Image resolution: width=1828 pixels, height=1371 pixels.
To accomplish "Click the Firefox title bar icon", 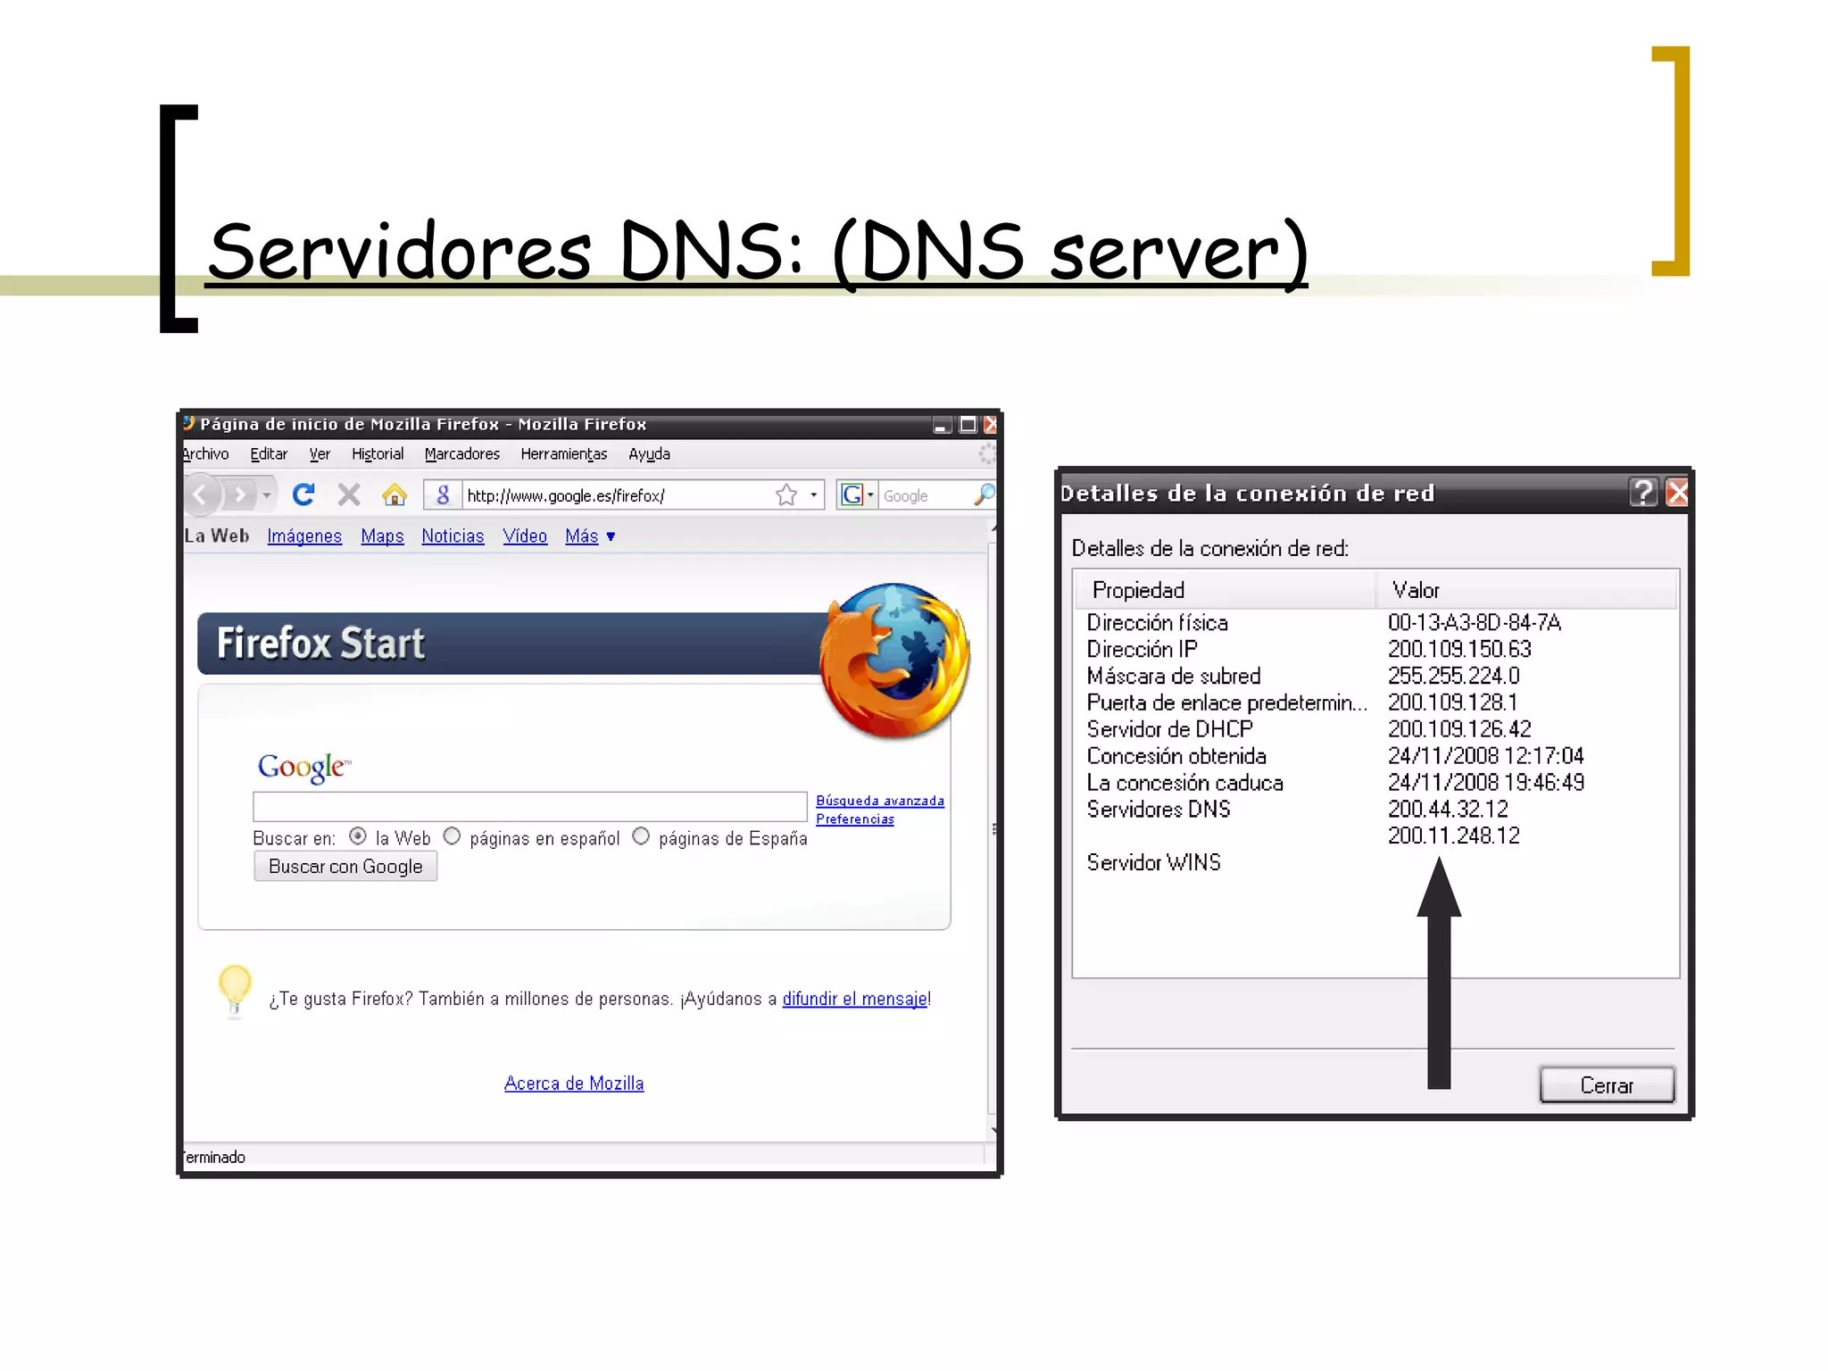I will click(x=189, y=423).
